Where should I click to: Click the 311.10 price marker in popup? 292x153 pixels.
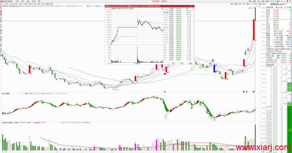[x=166, y=12]
